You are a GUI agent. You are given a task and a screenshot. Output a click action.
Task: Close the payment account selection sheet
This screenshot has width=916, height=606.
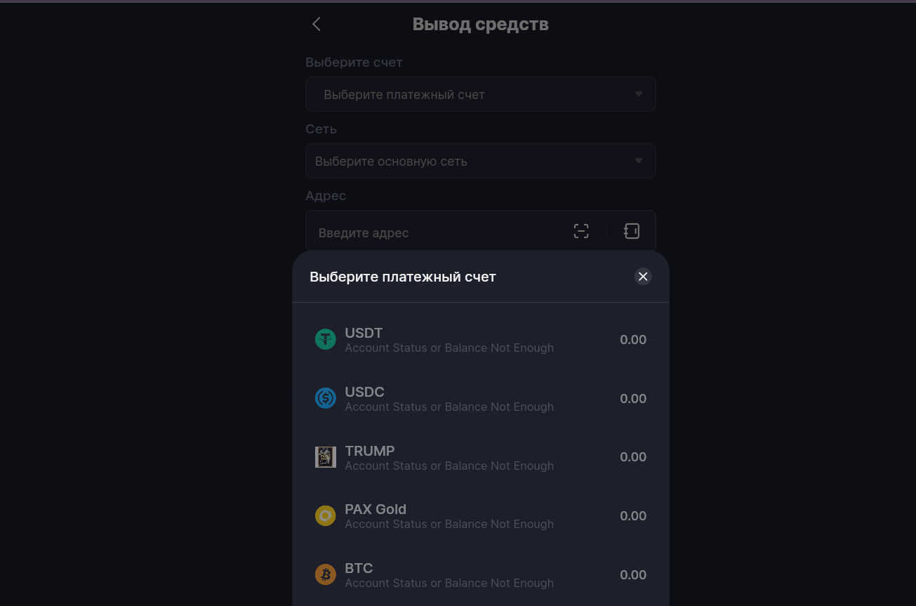[643, 277]
